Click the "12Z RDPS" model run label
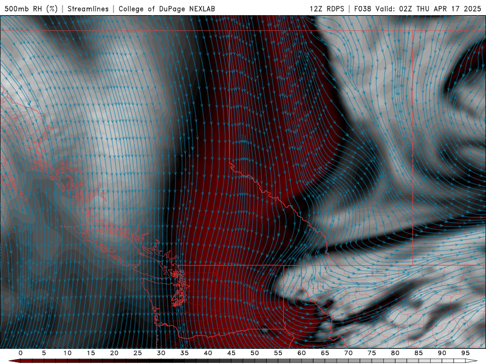Viewport: 486px width, 364px height. click(327, 8)
